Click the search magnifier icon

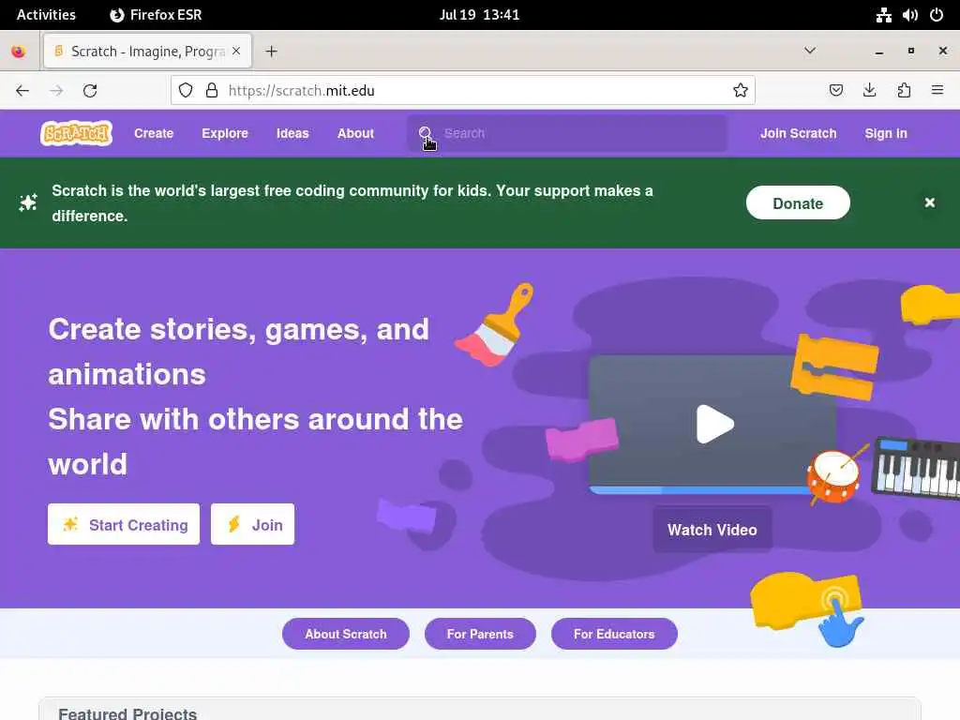click(425, 133)
